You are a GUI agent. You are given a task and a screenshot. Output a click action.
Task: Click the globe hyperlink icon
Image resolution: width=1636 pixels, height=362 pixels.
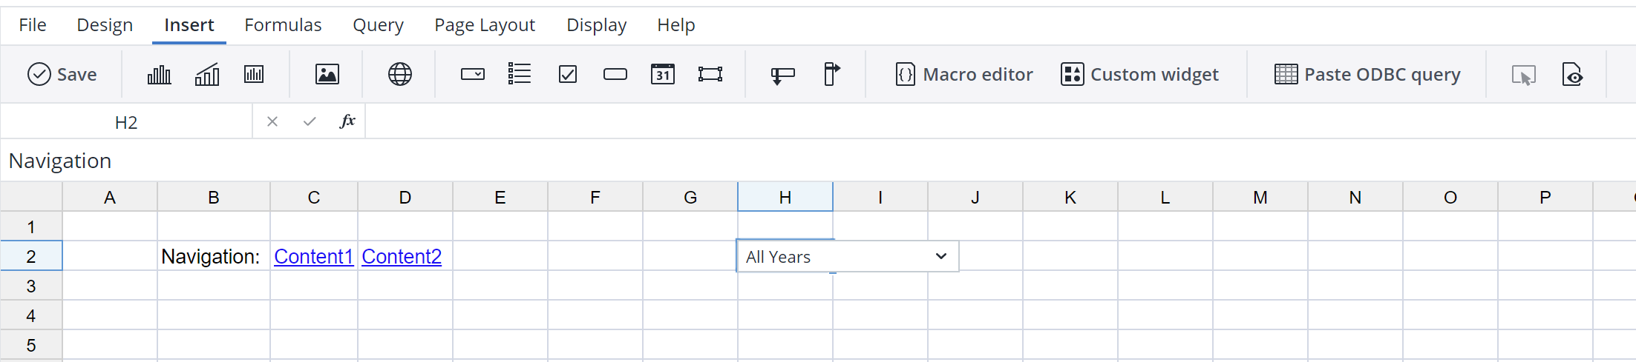(x=400, y=75)
